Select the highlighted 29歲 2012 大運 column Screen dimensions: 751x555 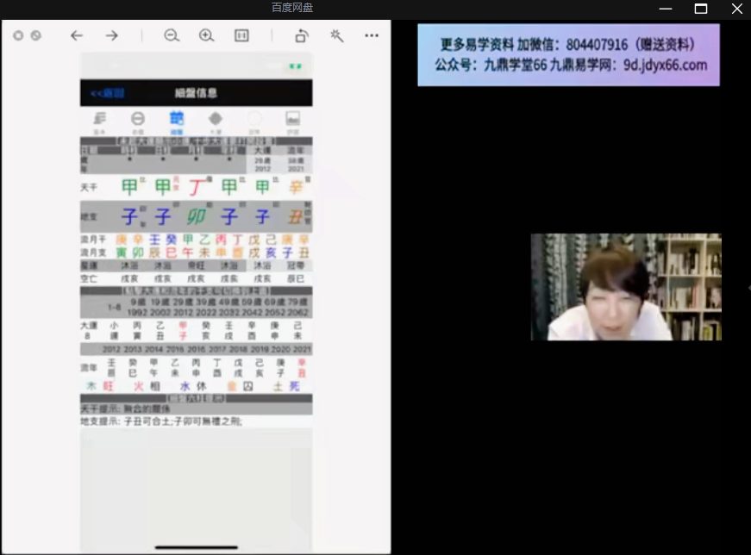262,160
